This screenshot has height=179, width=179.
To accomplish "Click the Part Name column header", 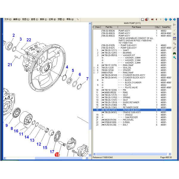I will [136, 27].
